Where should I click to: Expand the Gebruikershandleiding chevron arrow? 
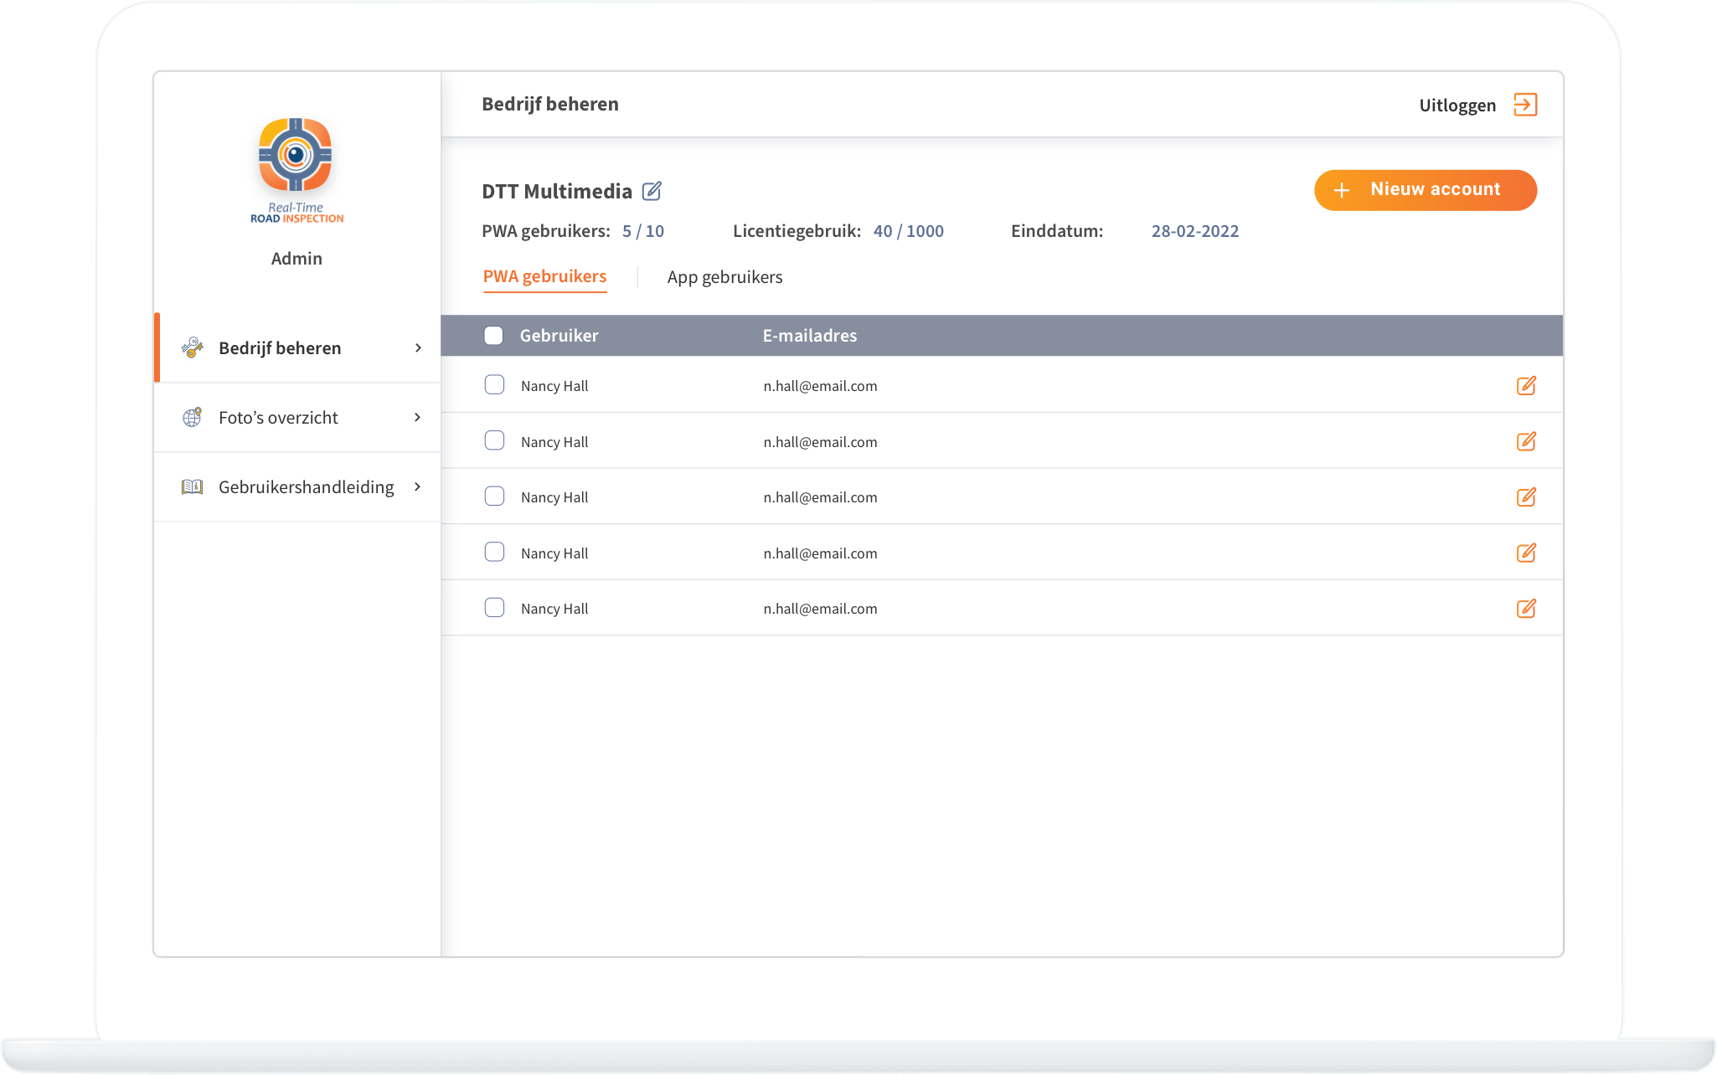coord(418,486)
